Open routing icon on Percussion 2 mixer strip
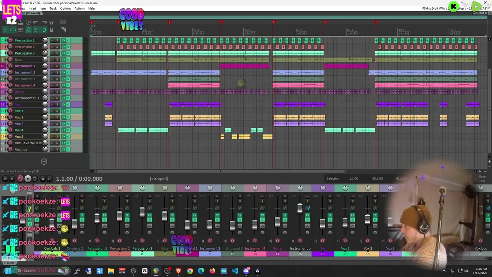This screenshot has width=492, height=277. (x=127, y=208)
